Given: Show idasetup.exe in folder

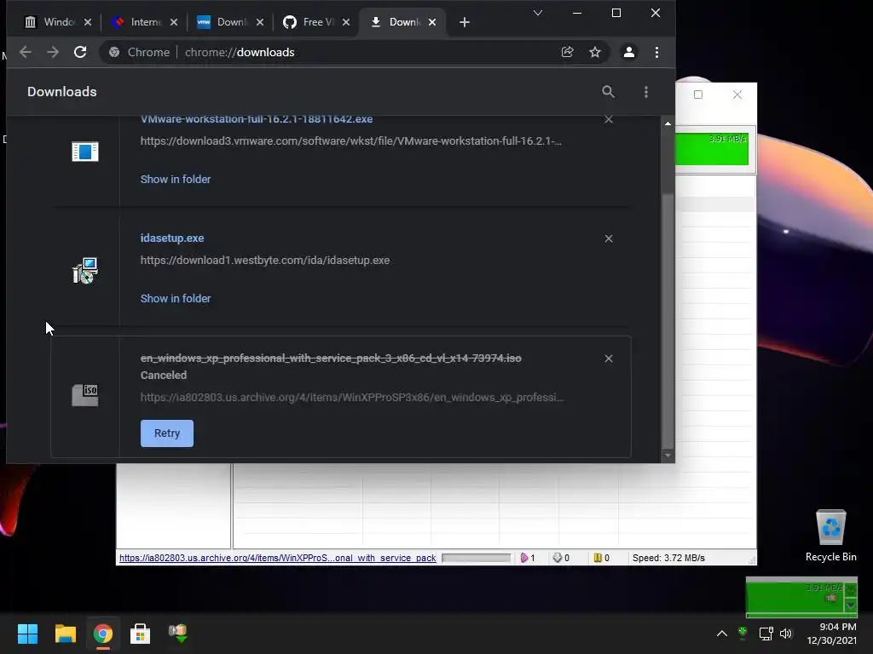Looking at the screenshot, I should pos(176,299).
